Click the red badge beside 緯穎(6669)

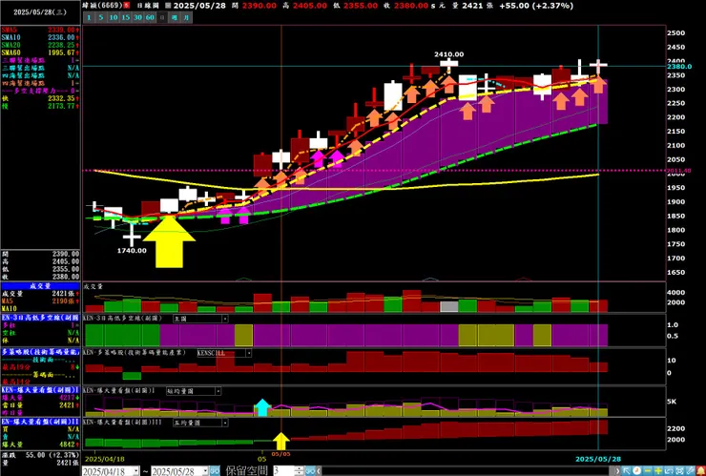click(x=127, y=6)
